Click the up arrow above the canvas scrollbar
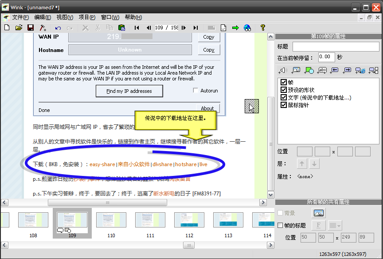383x259 pixels. click(x=271, y=37)
